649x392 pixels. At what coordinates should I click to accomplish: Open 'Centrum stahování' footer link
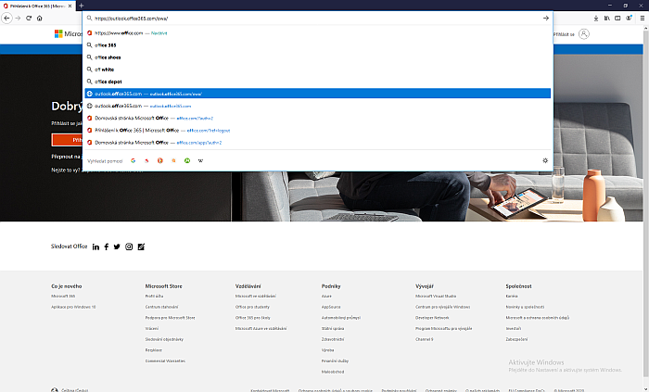[x=162, y=307]
